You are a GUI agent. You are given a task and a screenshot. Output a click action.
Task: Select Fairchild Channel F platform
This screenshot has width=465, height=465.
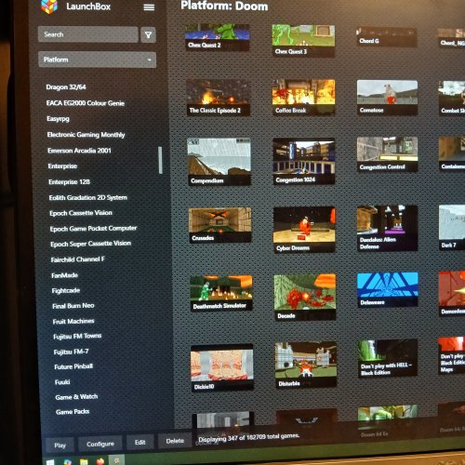tap(78, 259)
